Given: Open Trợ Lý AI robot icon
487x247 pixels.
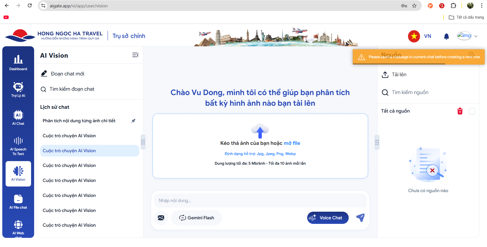Looking at the screenshot, I should click(18, 89).
